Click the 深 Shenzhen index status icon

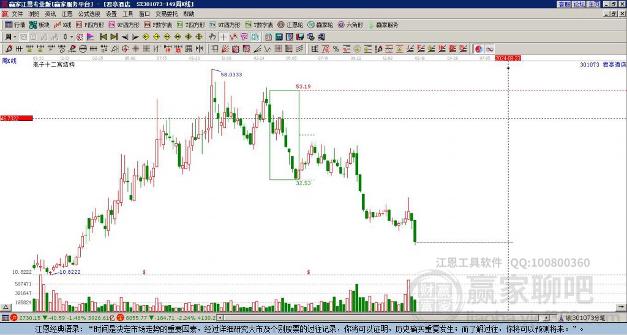[121, 318]
